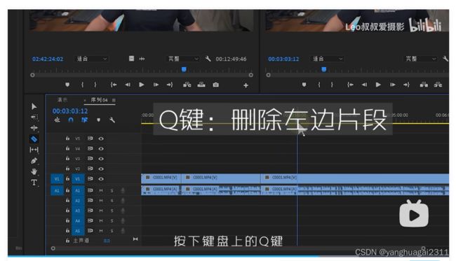This screenshot has height=261, width=456.
Task: Hide video track V4
Action: (x=101, y=148)
